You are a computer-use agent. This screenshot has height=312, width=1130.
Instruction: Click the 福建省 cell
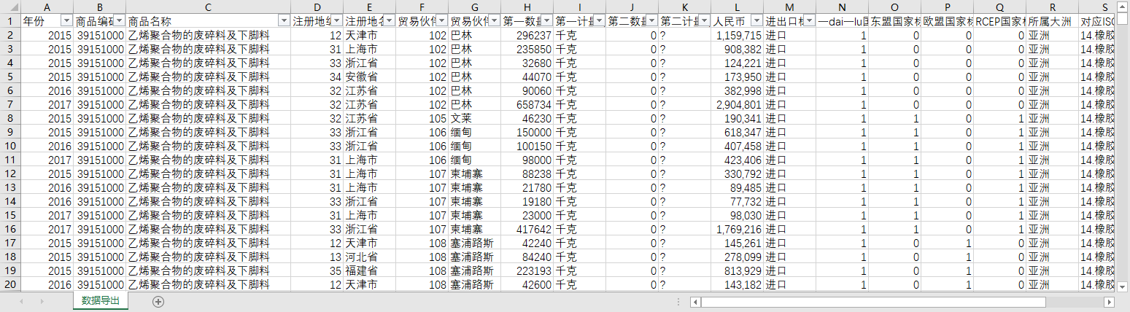coord(370,270)
